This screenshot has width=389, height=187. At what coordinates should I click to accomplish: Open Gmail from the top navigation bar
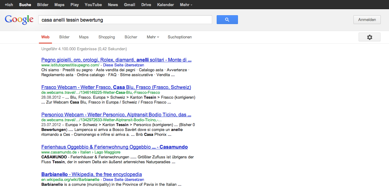tap(129, 5)
